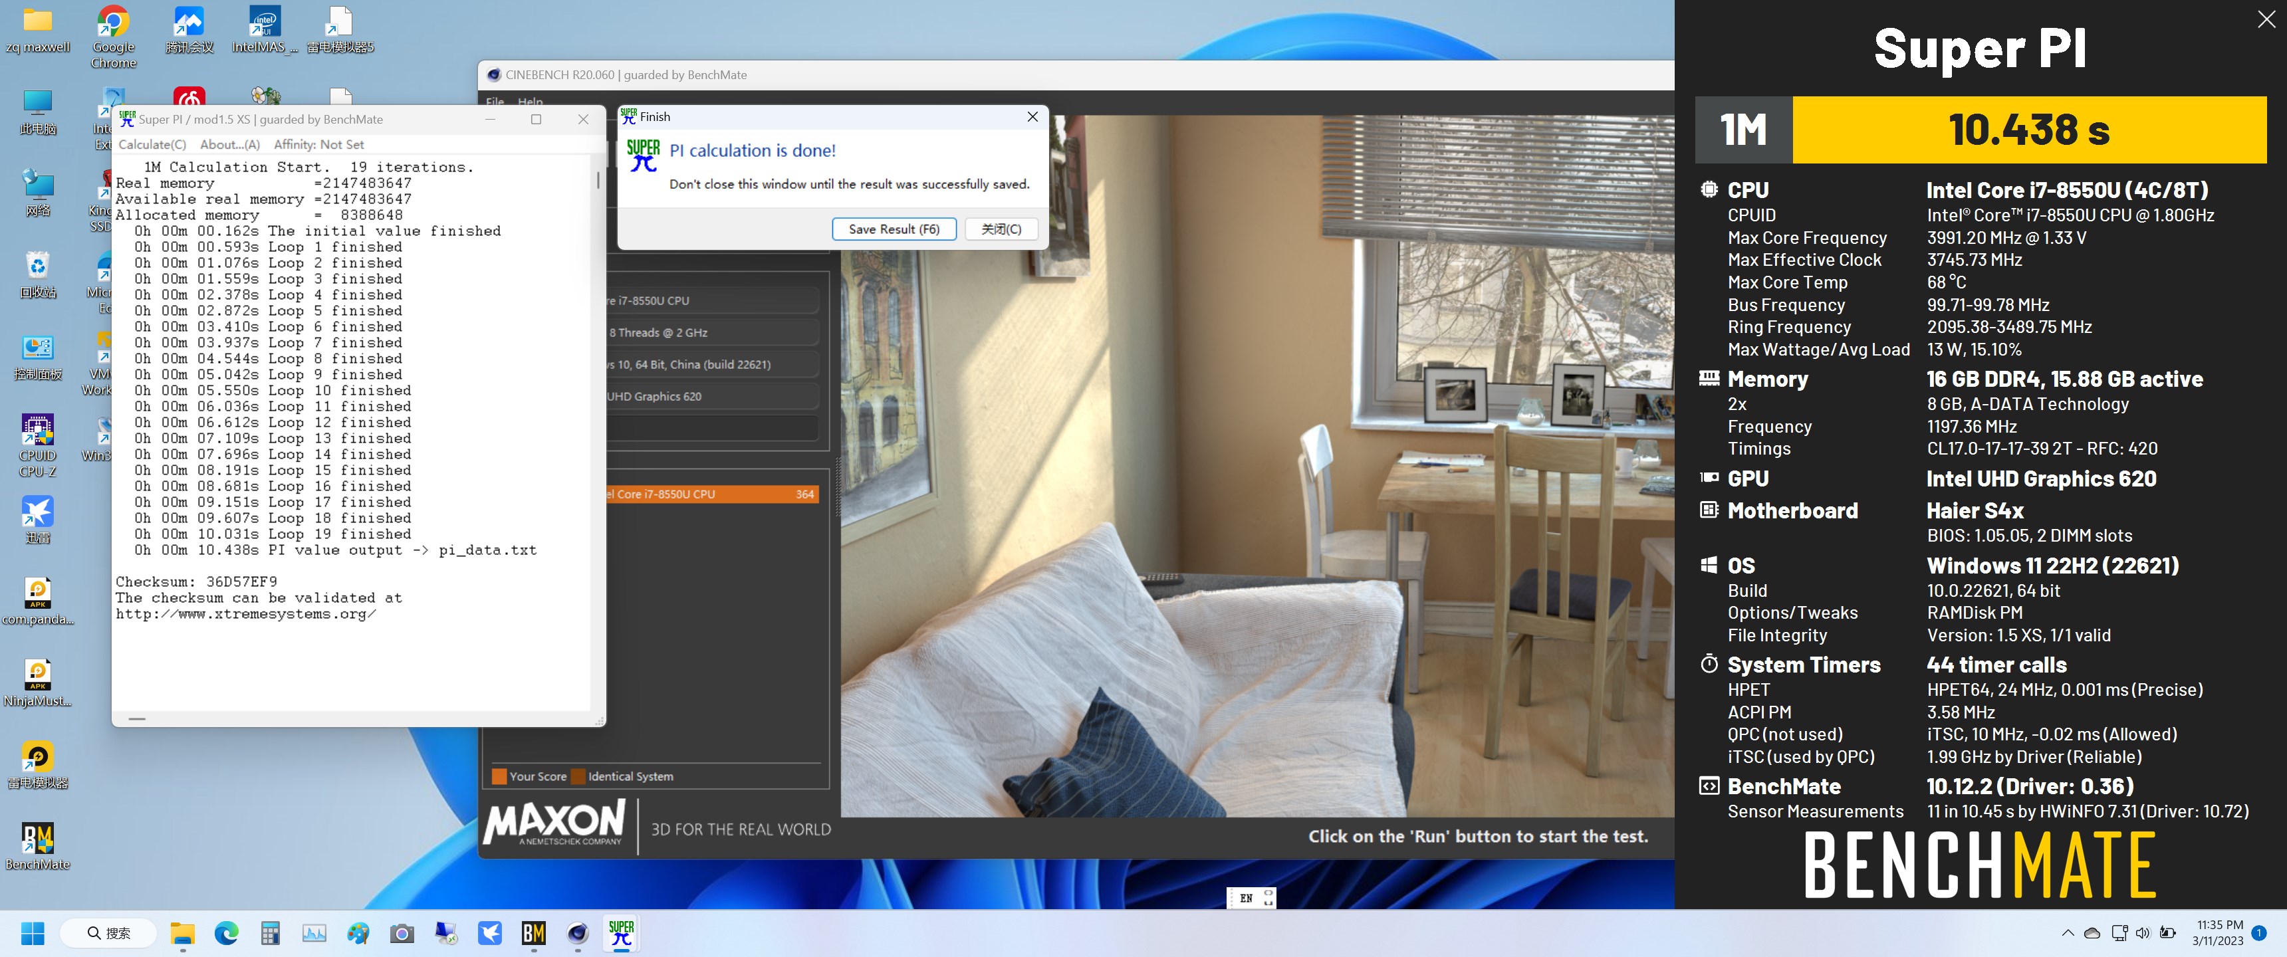Select the 此电脑 desktop icon
The width and height of the screenshot is (2287, 957).
click(x=37, y=113)
